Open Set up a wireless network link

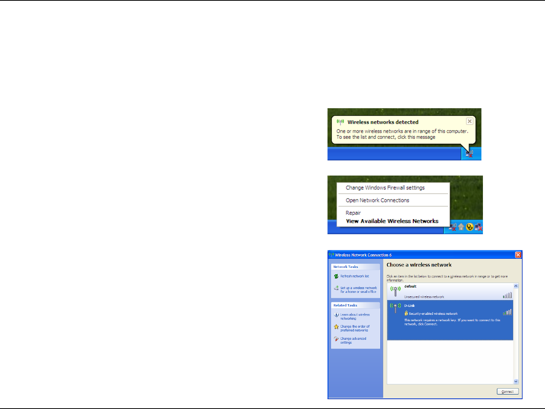(x=358, y=290)
